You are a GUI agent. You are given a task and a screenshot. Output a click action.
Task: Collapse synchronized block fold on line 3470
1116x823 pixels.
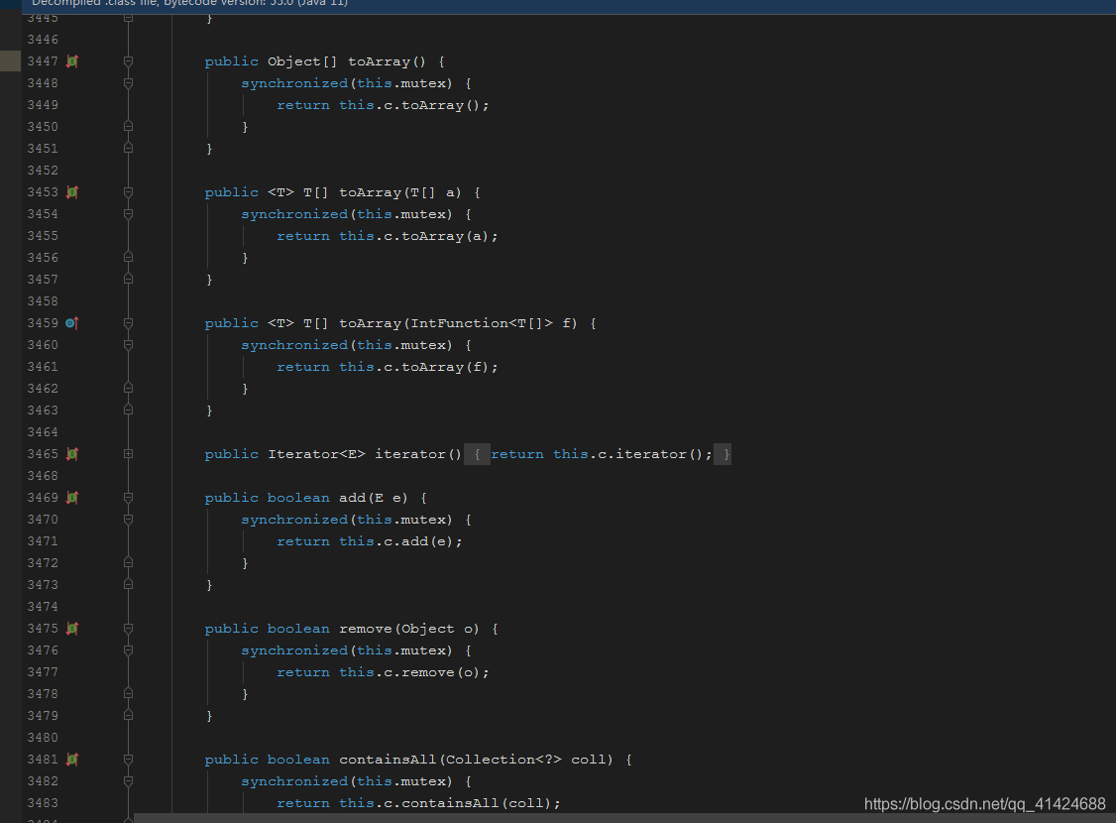128,520
